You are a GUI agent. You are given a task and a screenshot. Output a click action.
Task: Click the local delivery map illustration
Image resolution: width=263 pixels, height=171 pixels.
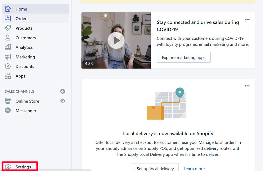point(166,103)
